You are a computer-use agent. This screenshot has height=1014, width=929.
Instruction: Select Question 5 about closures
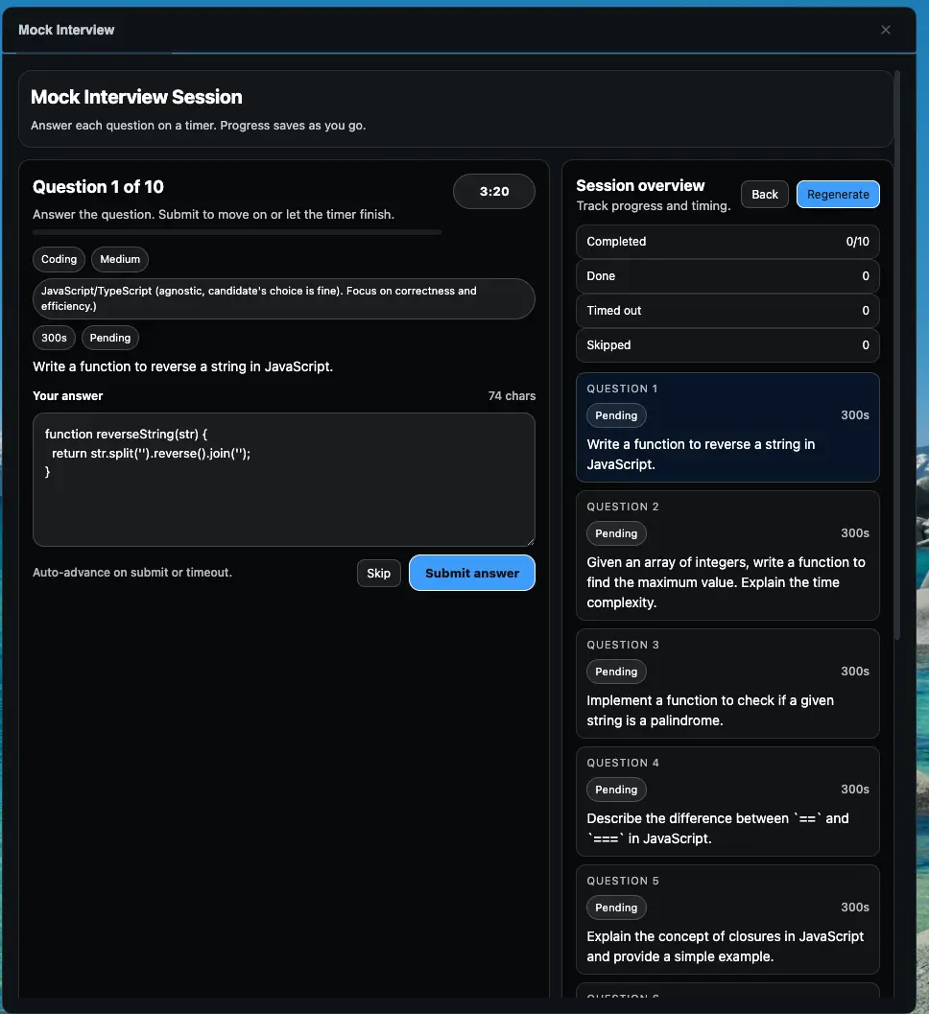point(727,919)
